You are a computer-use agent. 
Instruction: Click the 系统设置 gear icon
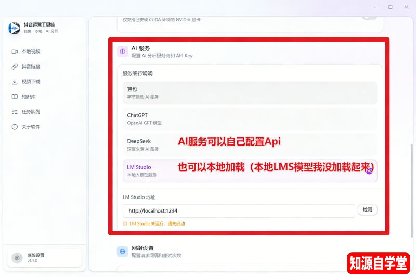[x=17, y=258]
